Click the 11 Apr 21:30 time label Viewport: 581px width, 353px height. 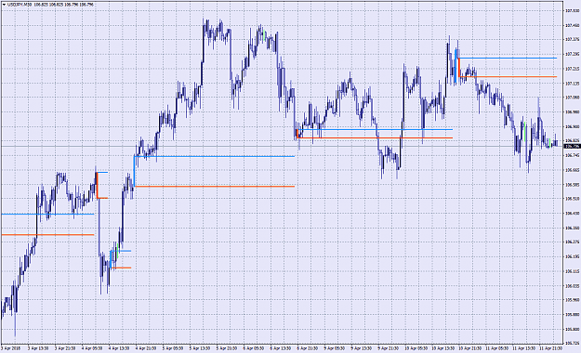pyautogui.click(x=550, y=348)
